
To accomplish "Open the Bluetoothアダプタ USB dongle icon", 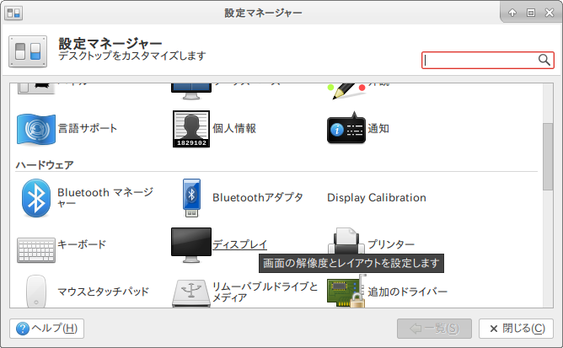I will click(191, 198).
